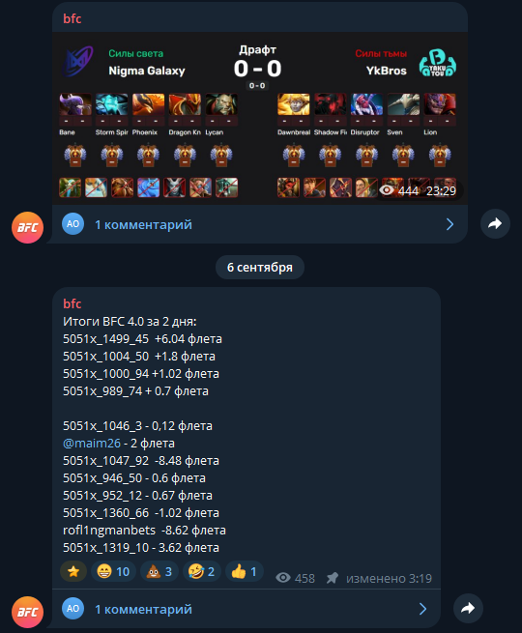
Task: Toggle the grinning face reaction with 10
Action: click(113, 571)
